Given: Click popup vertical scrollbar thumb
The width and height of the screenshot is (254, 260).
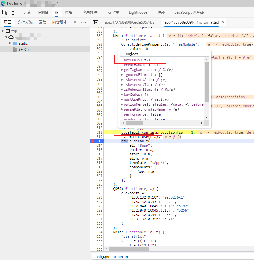Looking at the screenshot, I should click(x=206, y=82).
